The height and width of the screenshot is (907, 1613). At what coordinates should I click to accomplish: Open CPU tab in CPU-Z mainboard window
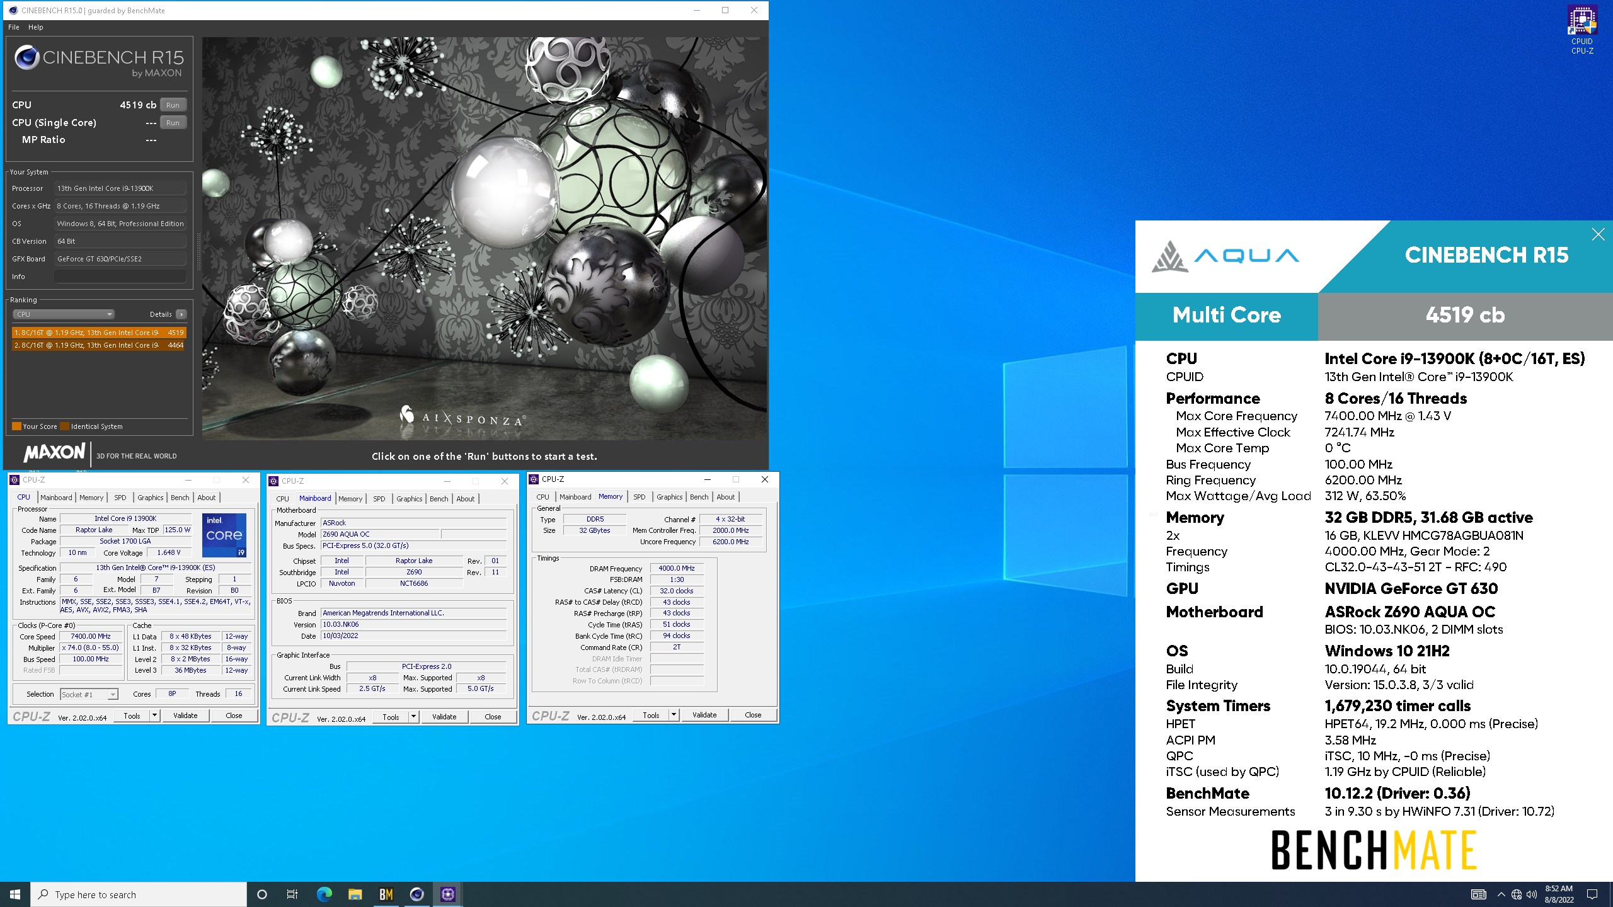coord(283,499)
